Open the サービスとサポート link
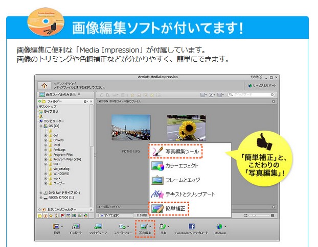 262,85
